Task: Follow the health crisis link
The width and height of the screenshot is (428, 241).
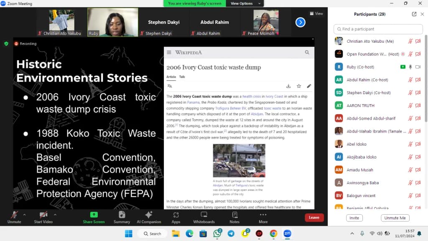Action: coord(252,96)
